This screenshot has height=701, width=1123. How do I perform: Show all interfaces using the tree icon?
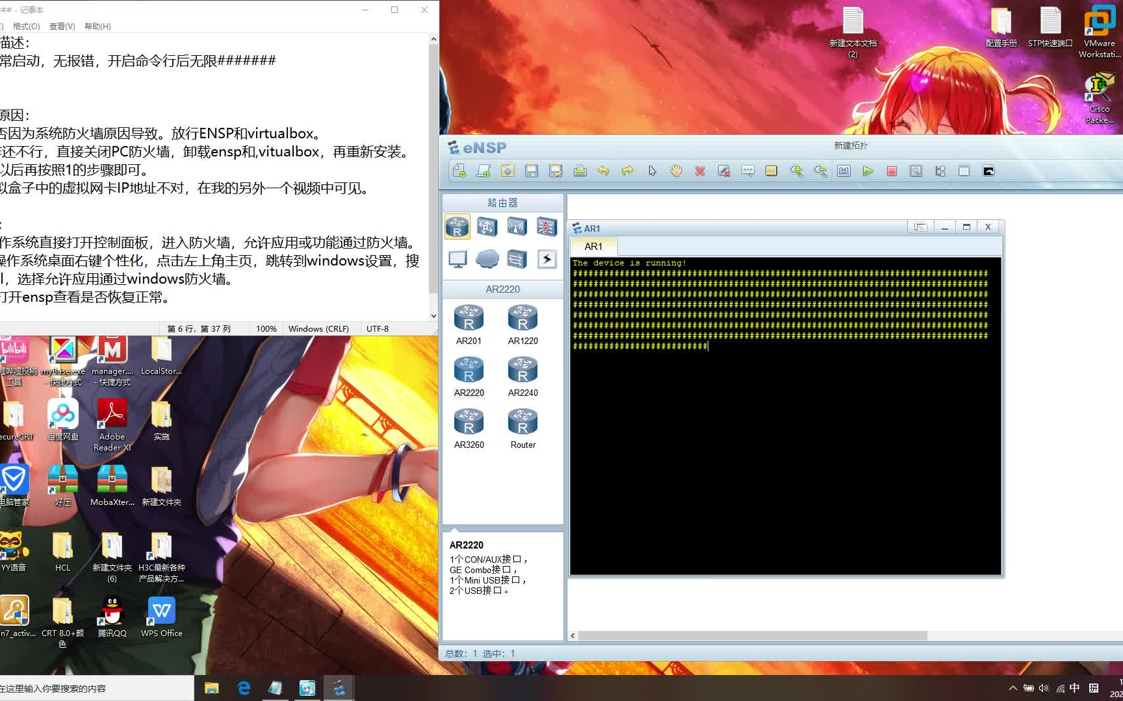pyautogui.click(x=940, y=171)
